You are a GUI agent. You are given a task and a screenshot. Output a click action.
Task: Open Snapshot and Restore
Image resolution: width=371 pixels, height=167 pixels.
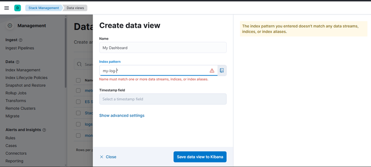click(x=26, y=85)
